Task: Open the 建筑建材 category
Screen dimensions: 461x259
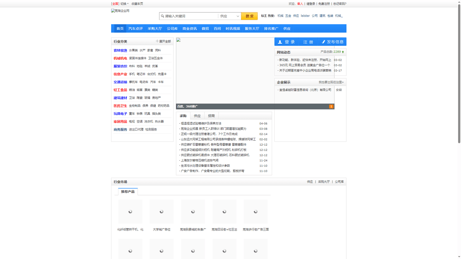Action: point(120,98)
